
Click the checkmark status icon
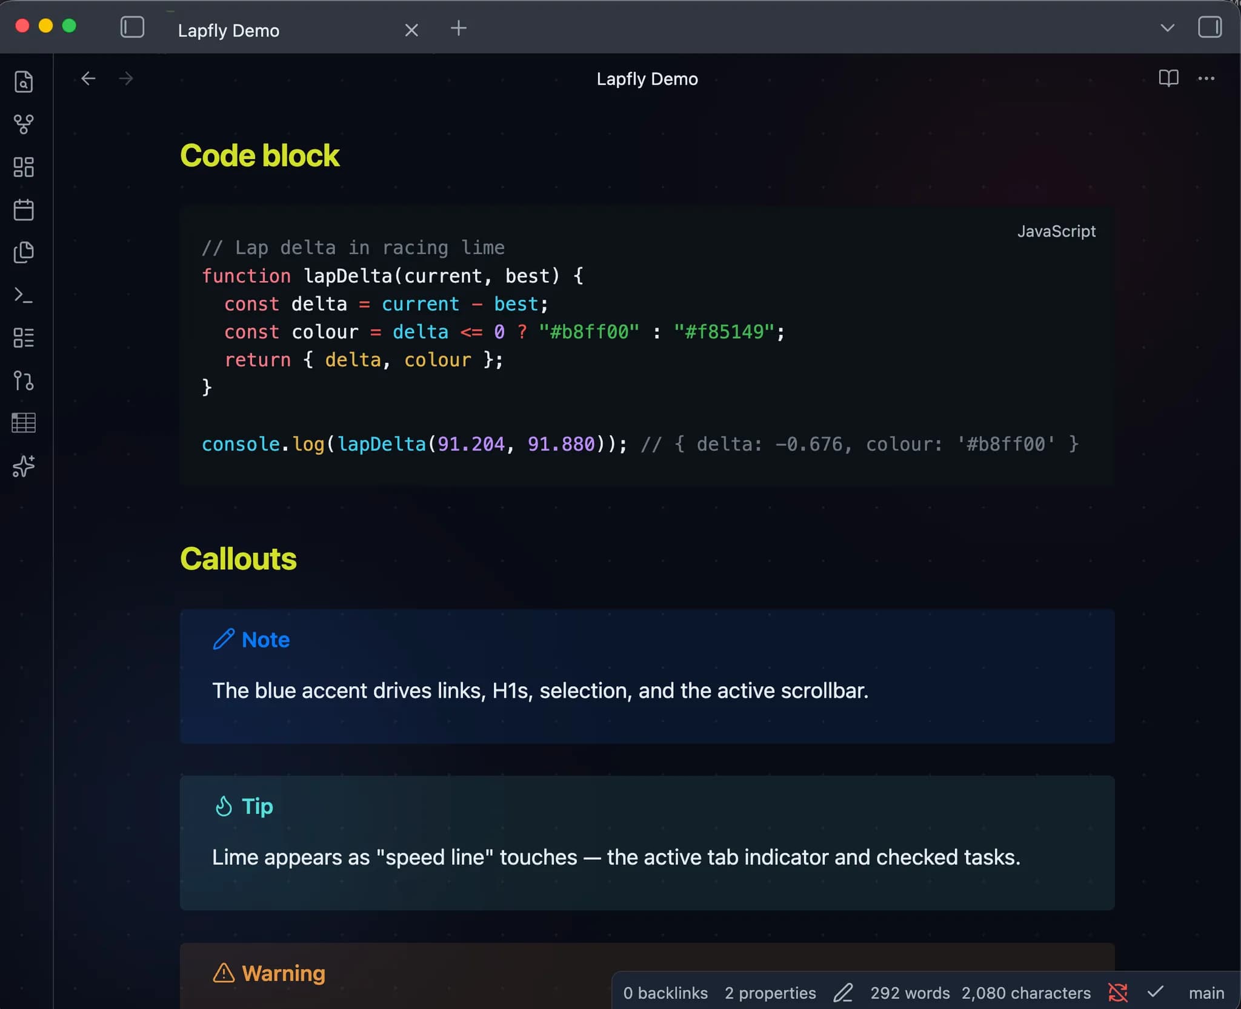[x=1155, y=992]
